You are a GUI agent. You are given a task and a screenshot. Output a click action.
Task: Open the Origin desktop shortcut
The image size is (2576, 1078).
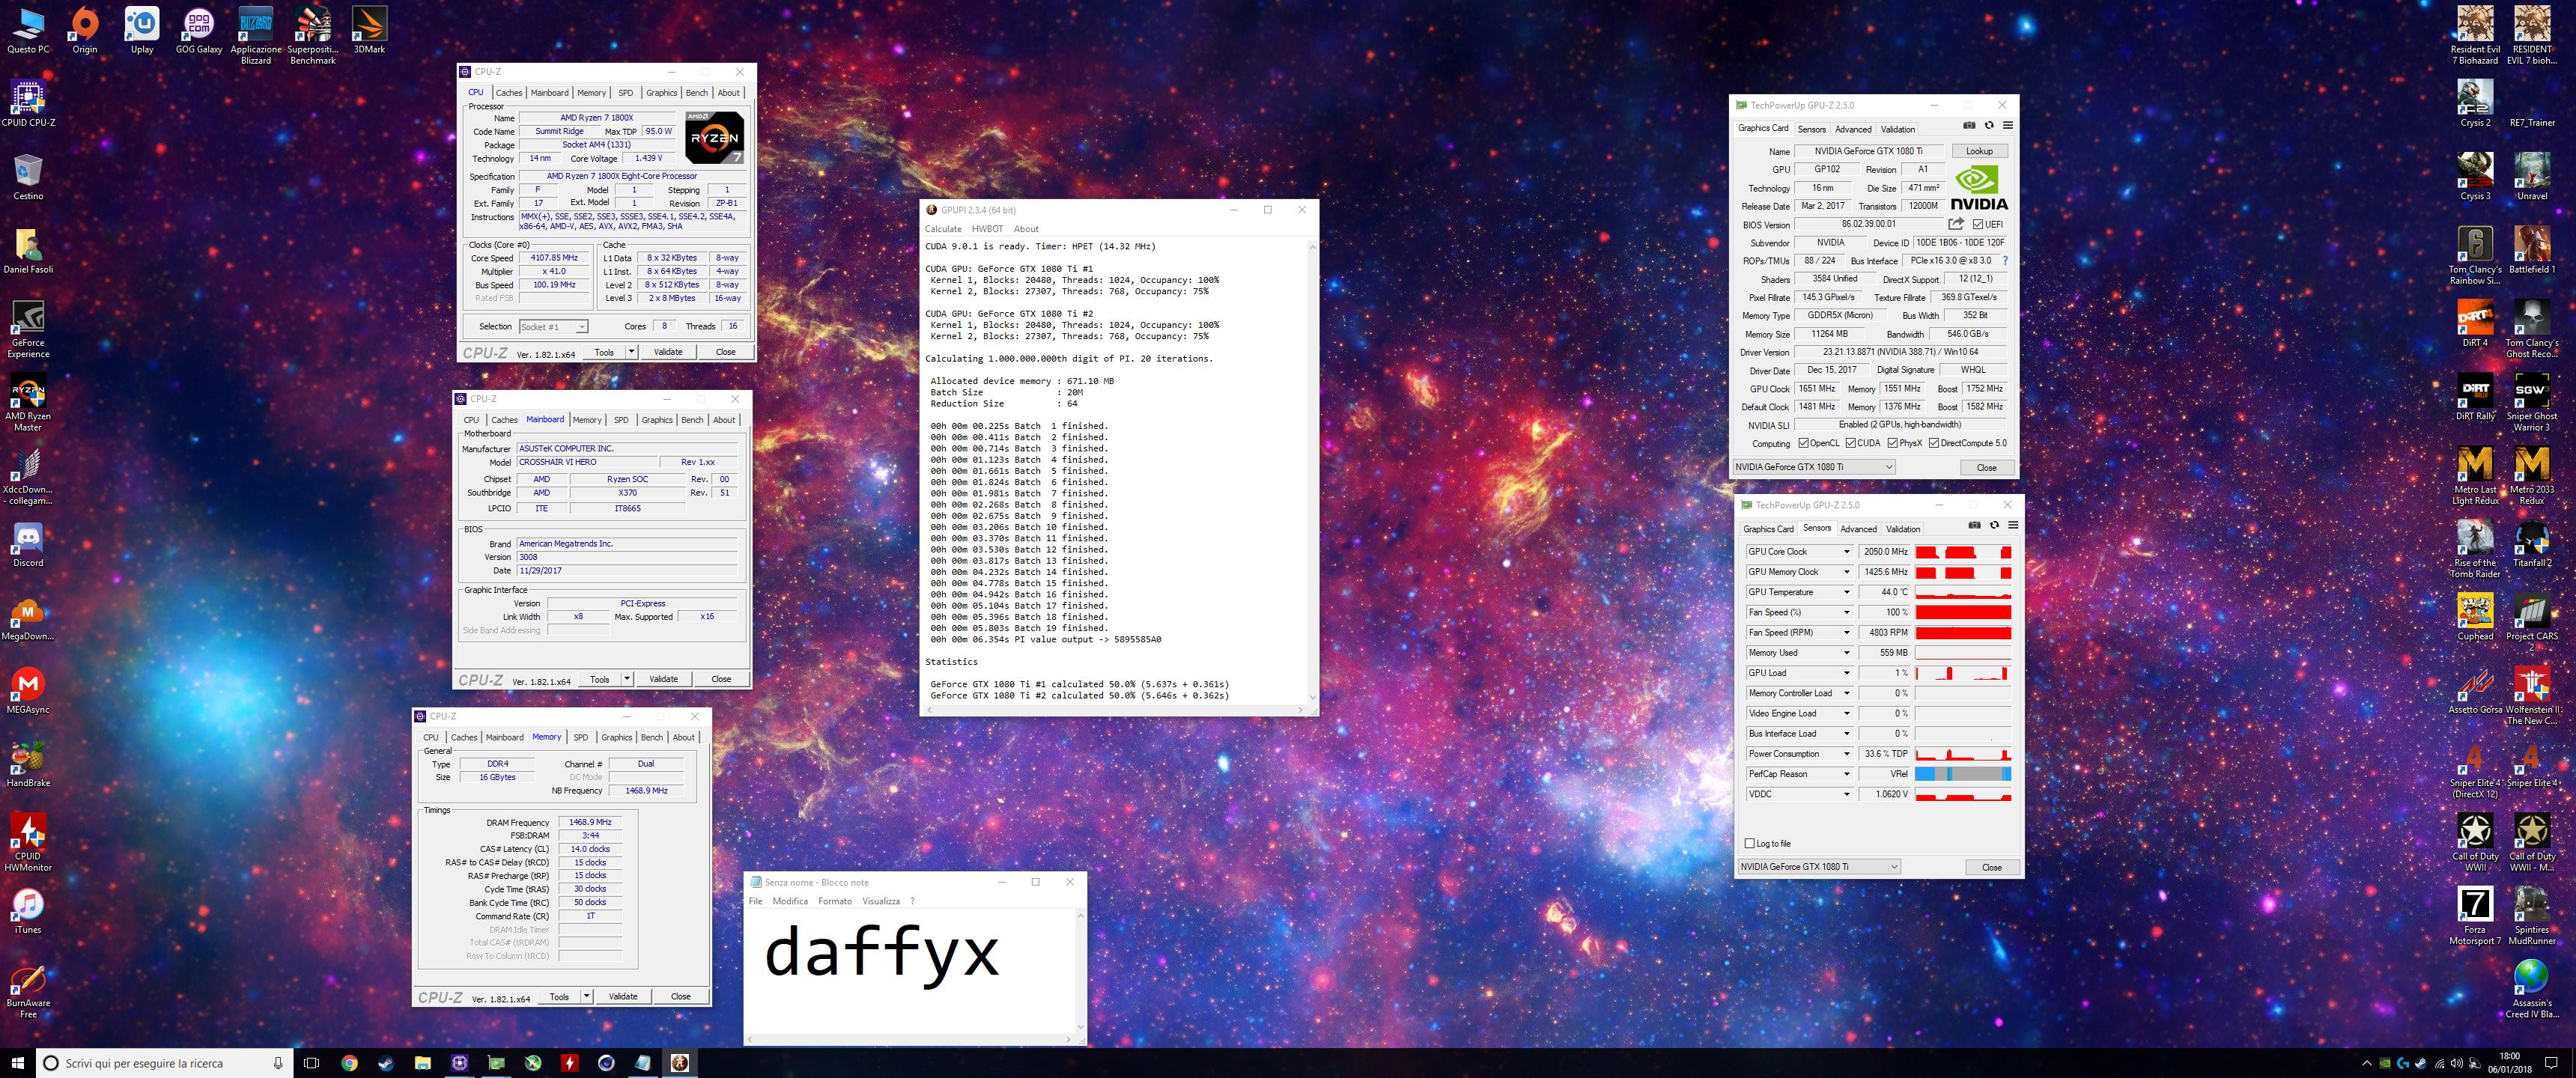(85, 30)
